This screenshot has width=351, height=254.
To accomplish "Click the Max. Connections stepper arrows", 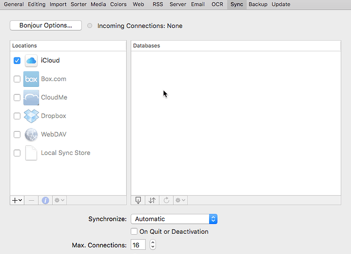I will (153, 245).
